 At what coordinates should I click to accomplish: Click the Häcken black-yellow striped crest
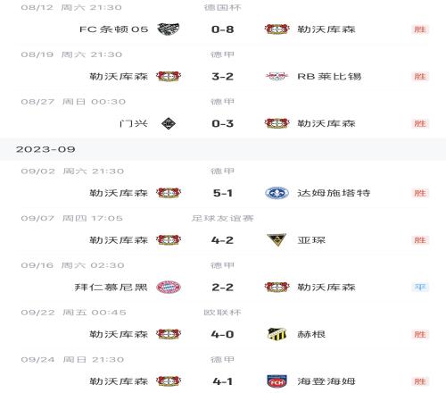(x=277, y=334)
